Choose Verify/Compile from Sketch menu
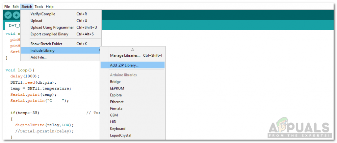337x143 pixels. [61, 14]
